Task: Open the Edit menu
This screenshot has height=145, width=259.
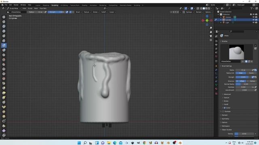Action: pos(11,5)
